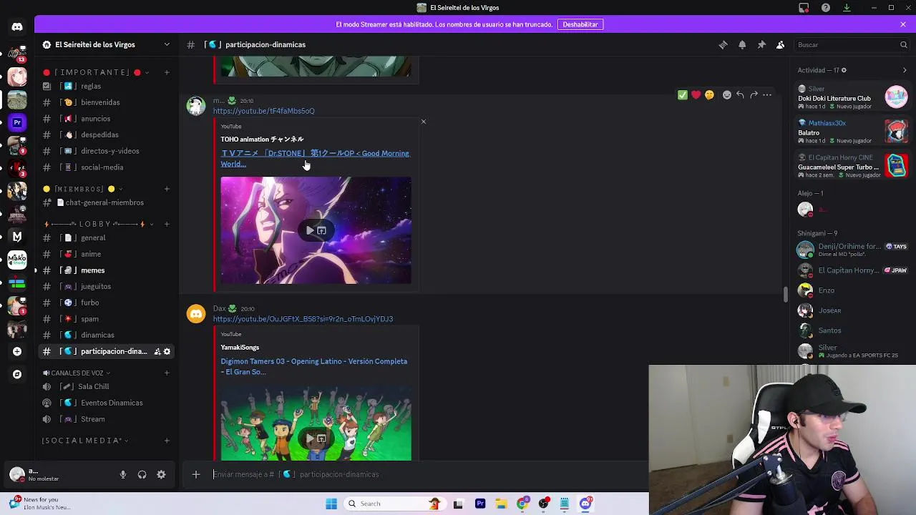Screen dimensions: 916x515
Task: Toggle headphones deafen in user panel
Action: point(142,474)
